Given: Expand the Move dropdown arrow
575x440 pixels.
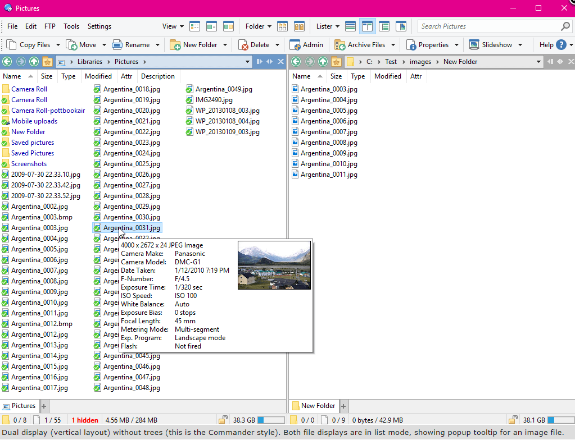Looking at the screenshot, I should (104, 45).
